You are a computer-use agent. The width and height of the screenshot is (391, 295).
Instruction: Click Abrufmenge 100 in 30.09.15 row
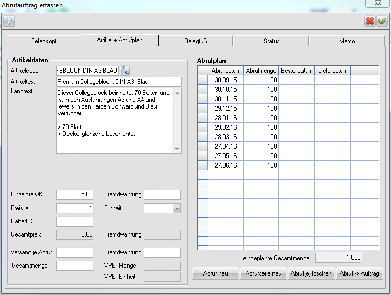click(261, 80)
